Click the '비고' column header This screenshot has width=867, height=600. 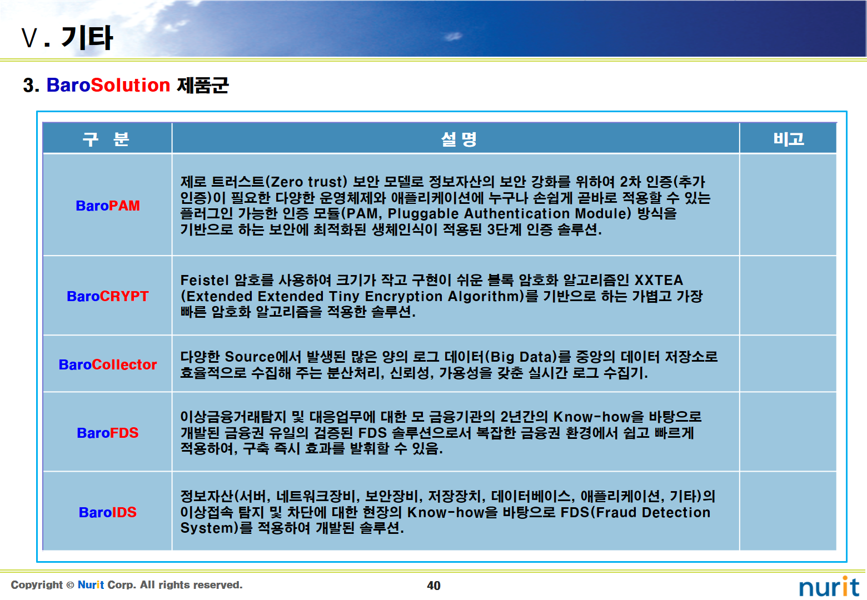pos(788,138)
